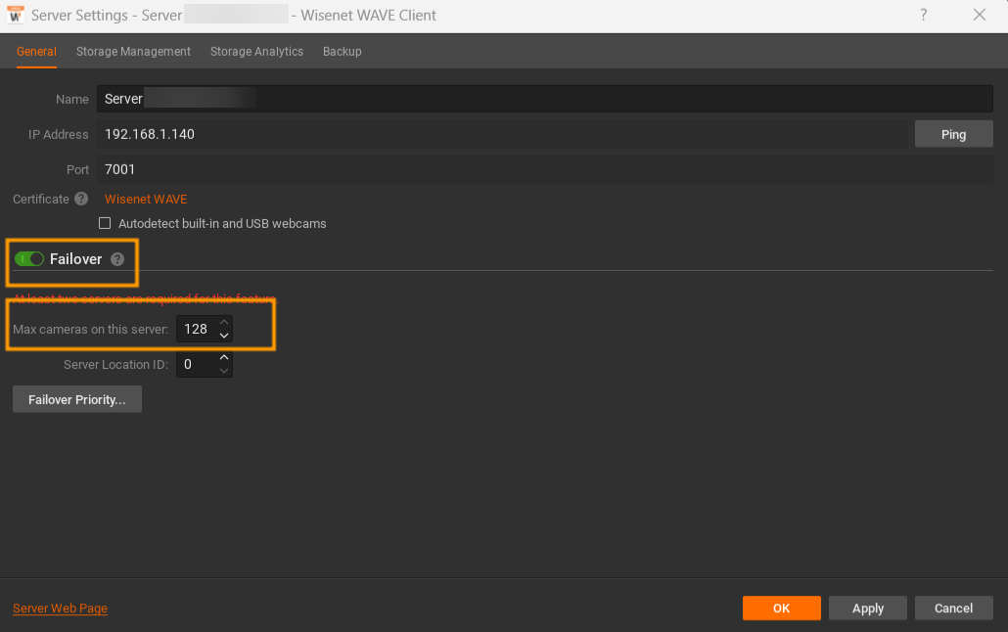Open Failover Priority dialog

[77, 399]
